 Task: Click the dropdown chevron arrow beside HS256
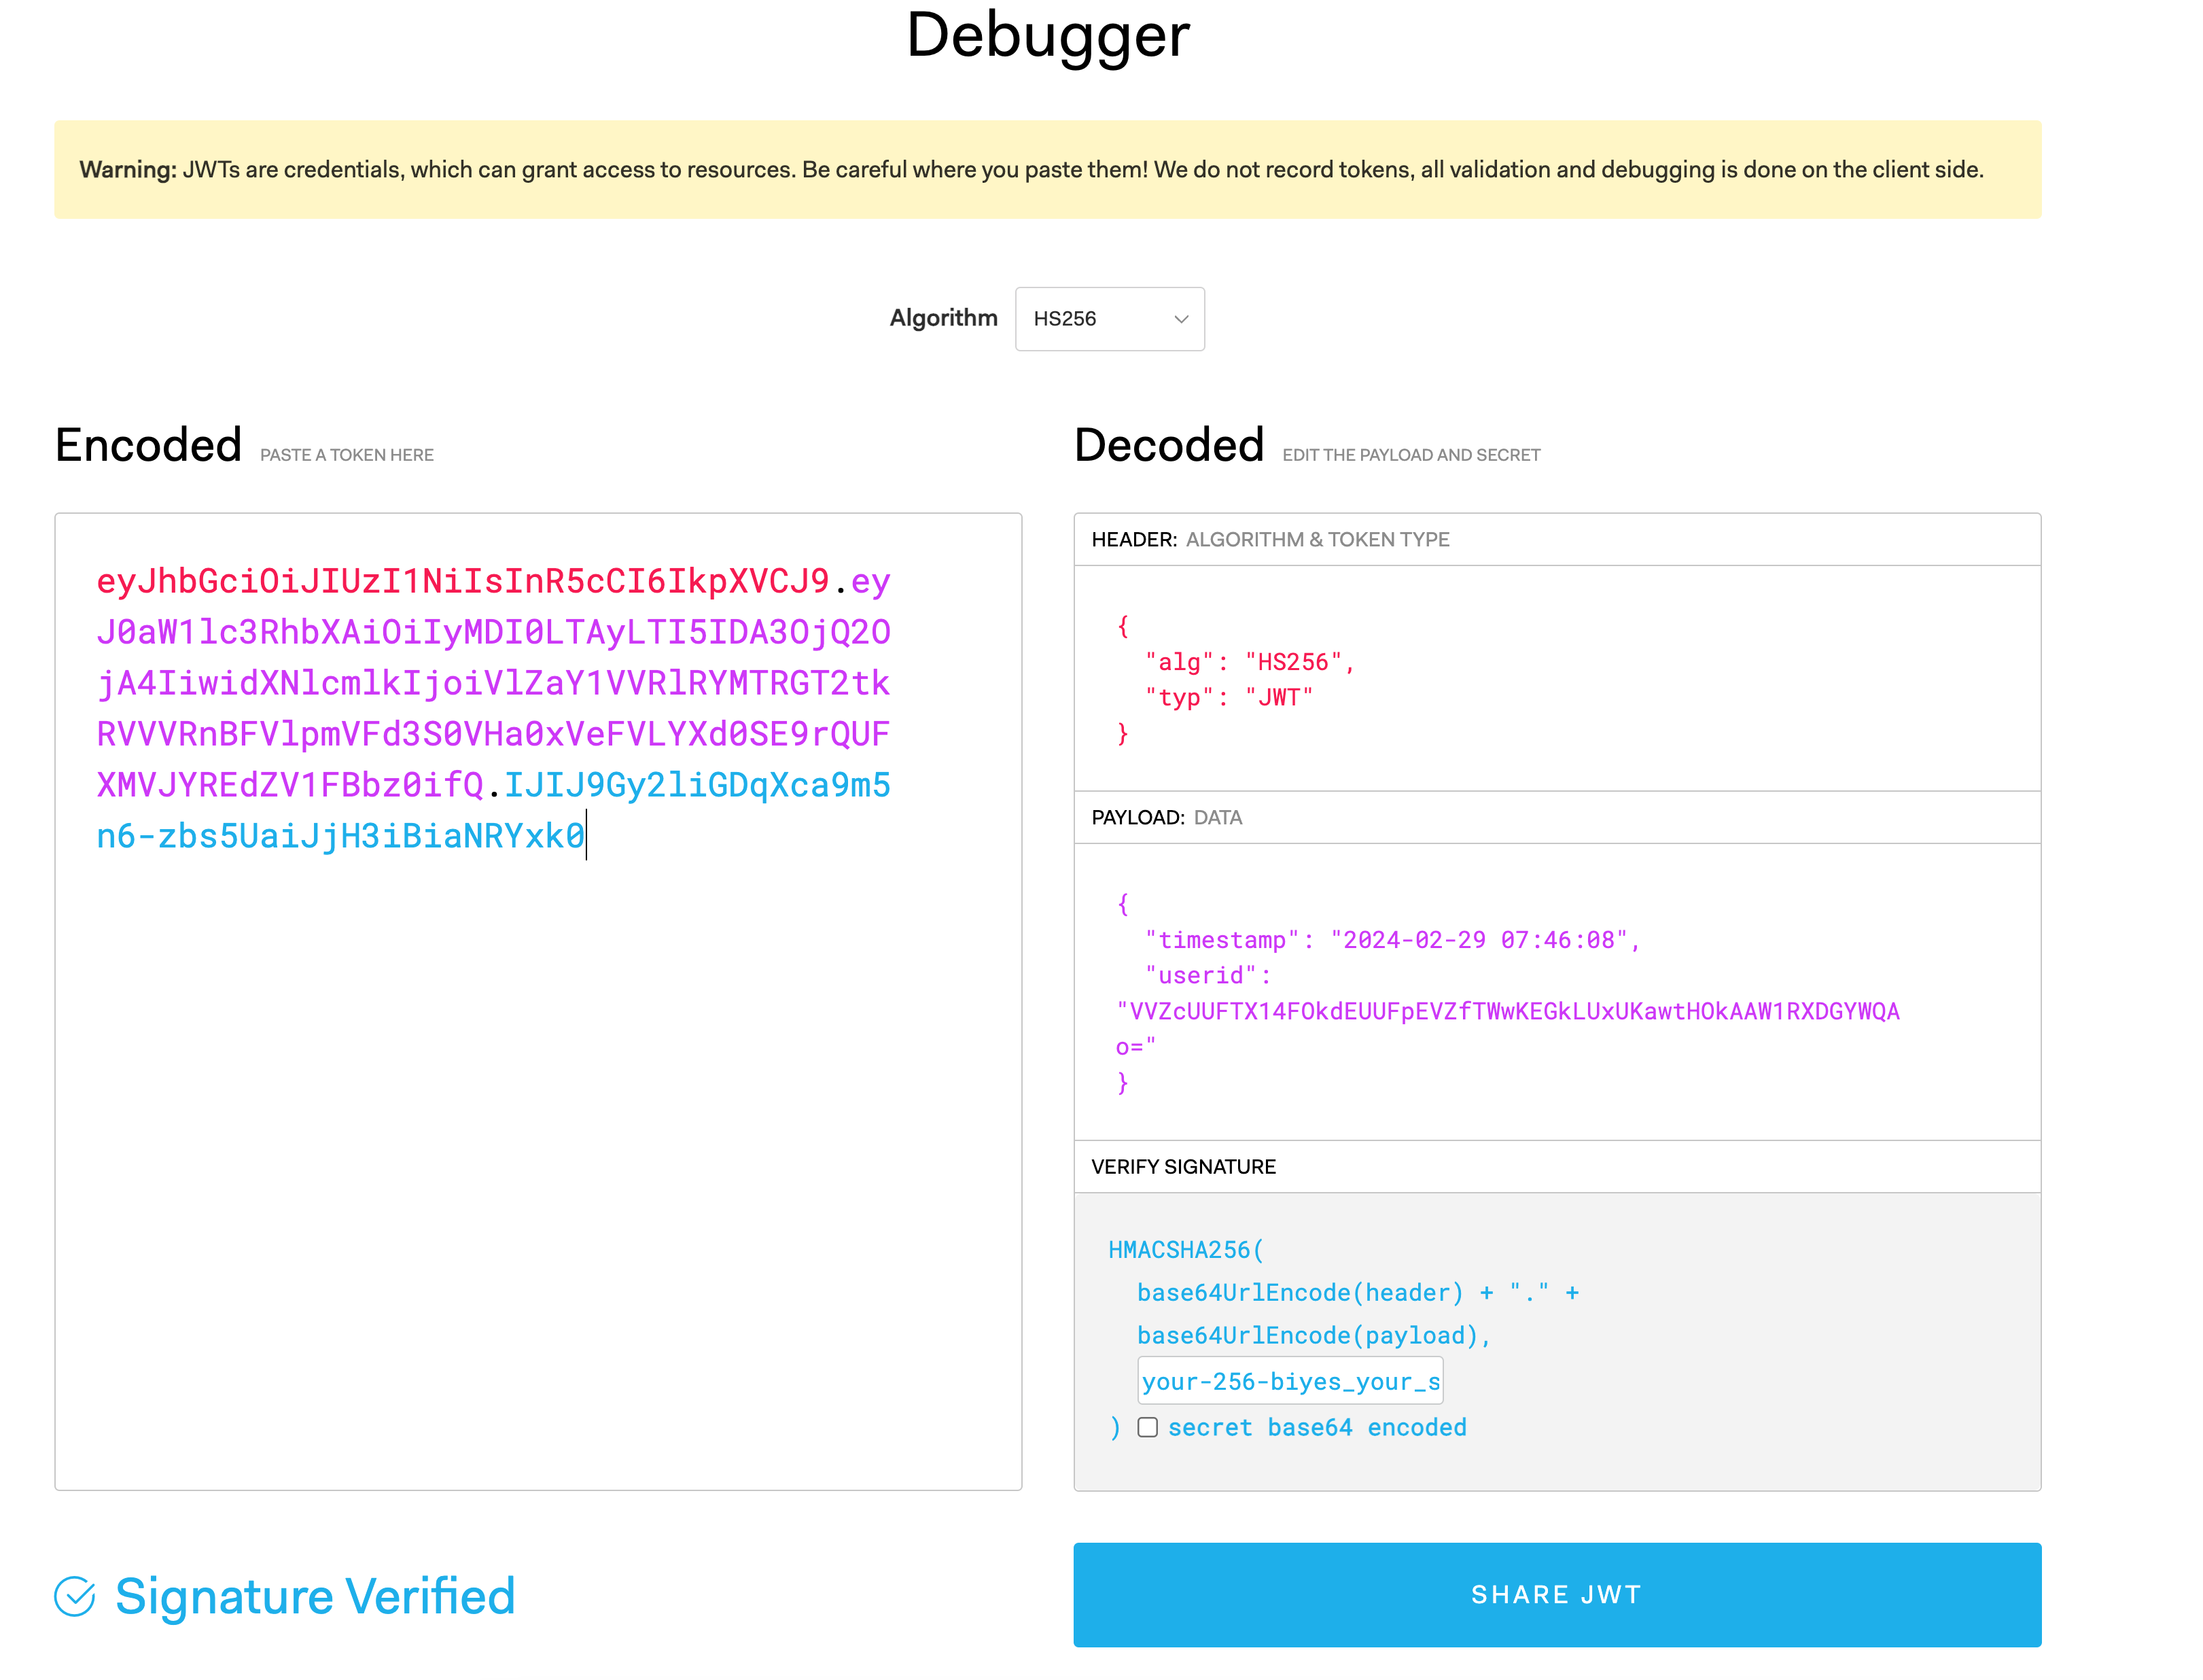point(1181,319)
